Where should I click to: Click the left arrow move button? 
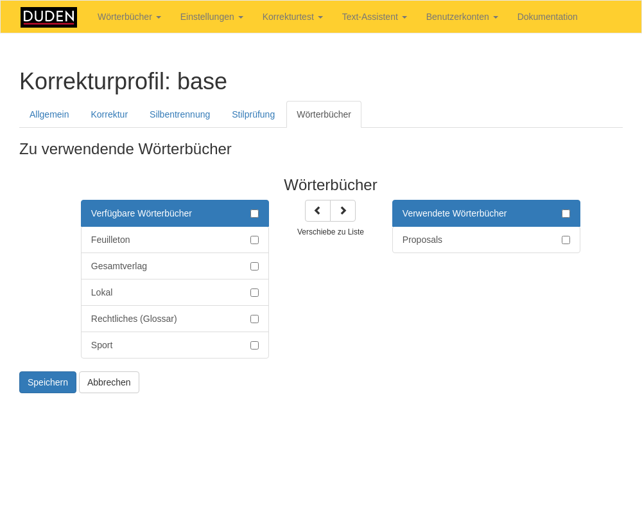pos(317,211)
